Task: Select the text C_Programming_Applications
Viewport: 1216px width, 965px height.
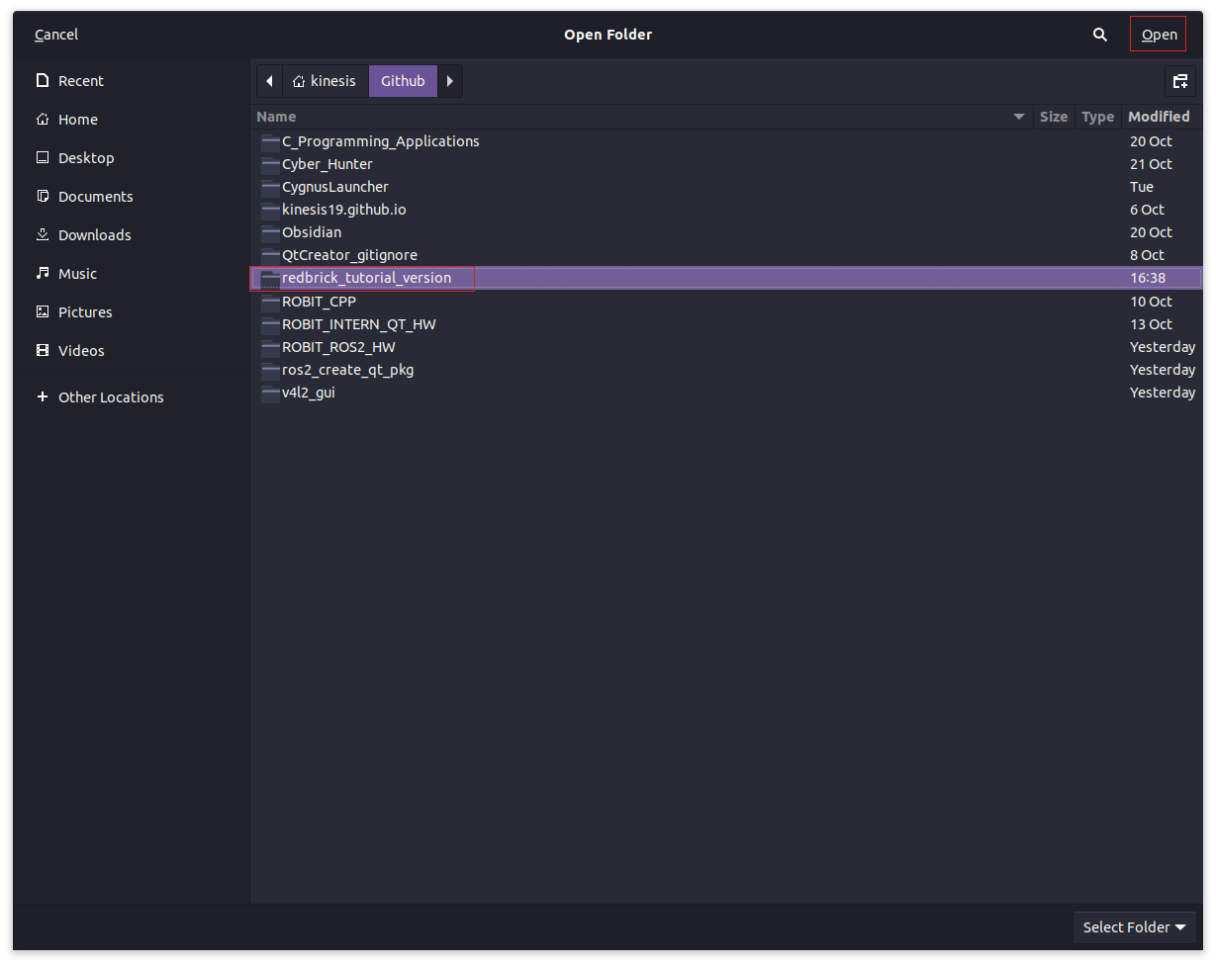Action: 381,141
